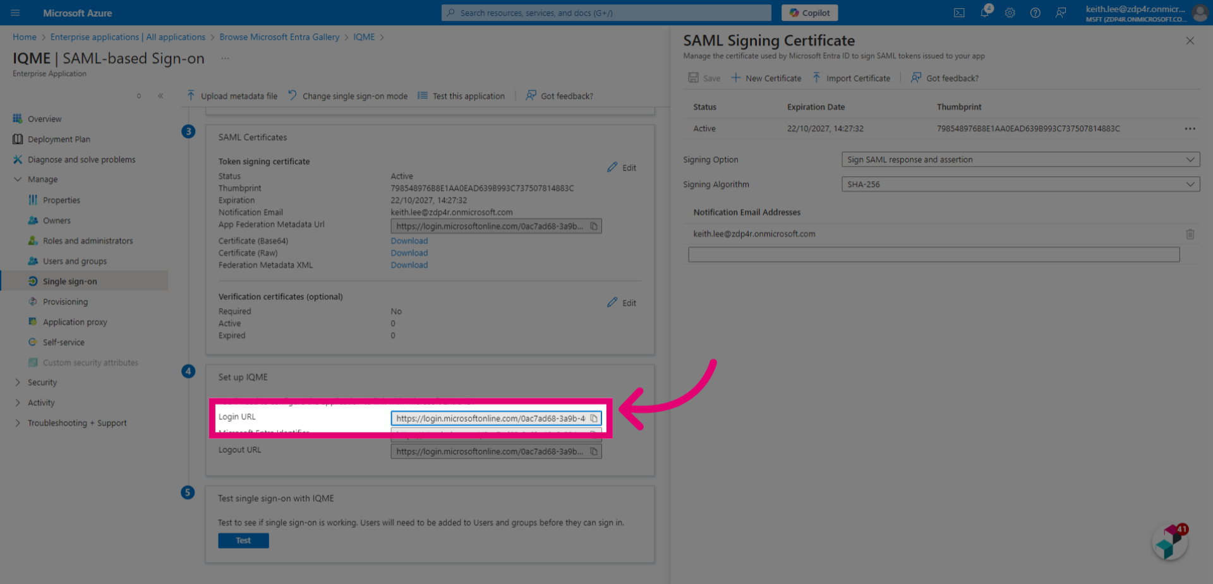The height and width of the screenshot is (584, 1213).
Task: Open the active certificate's ellipsis menu
Action: [1190, 128]
